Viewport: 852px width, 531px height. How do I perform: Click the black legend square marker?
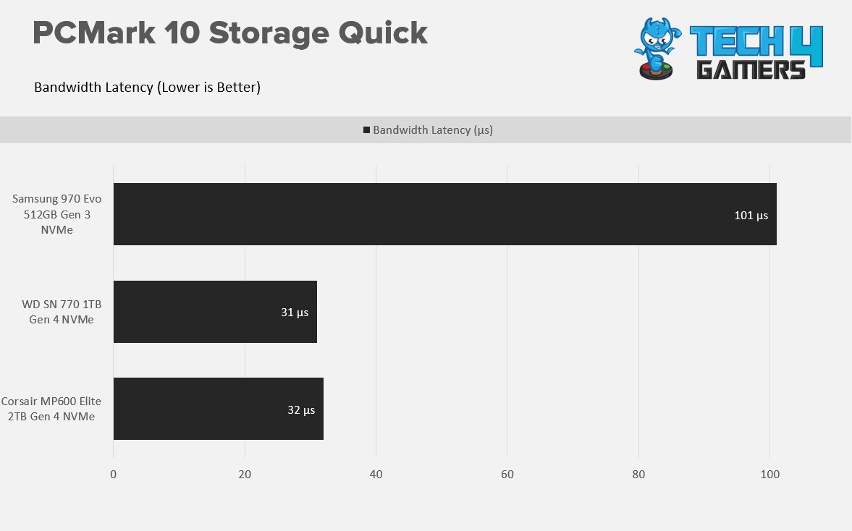tap(367, 129)
